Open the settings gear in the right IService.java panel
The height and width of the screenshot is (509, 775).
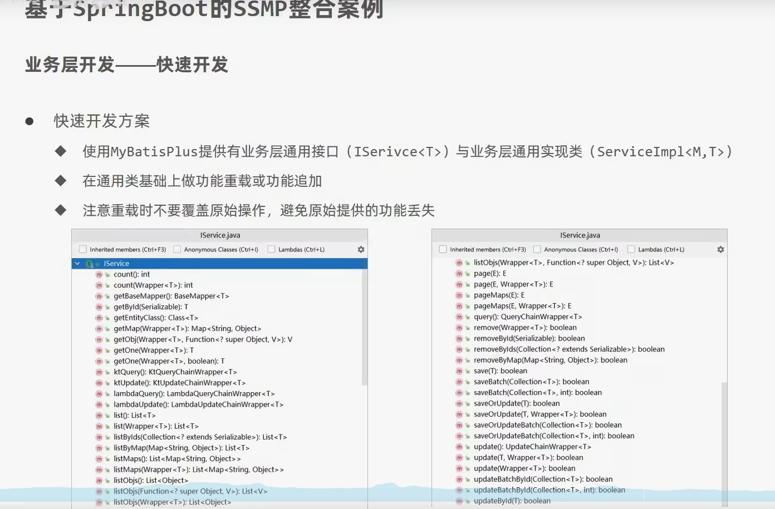pos(720,250)
